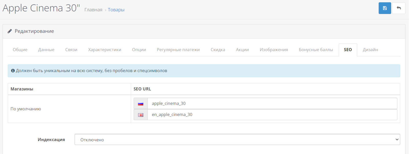Image resolution: width=409 pixels, height=154 pixels.
Task: Go to the Акции tab
Action: (x=242, y=50)
